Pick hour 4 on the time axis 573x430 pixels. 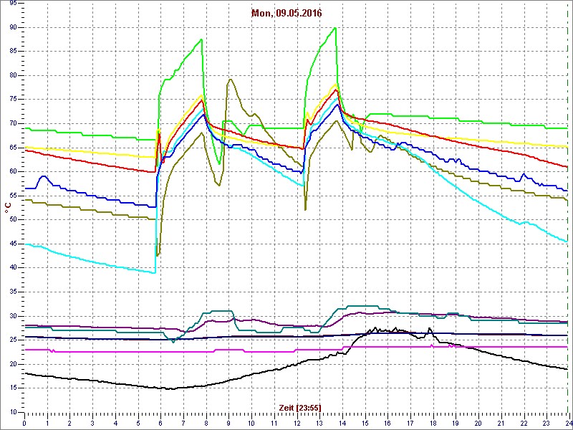point(115,424)
